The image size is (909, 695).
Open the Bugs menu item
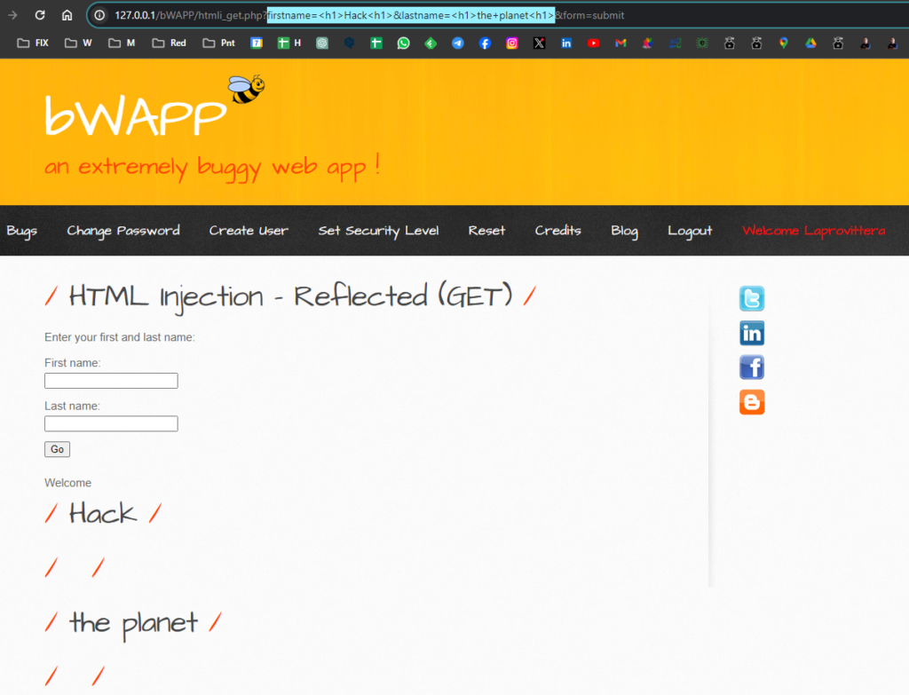[x=22, y=231]
